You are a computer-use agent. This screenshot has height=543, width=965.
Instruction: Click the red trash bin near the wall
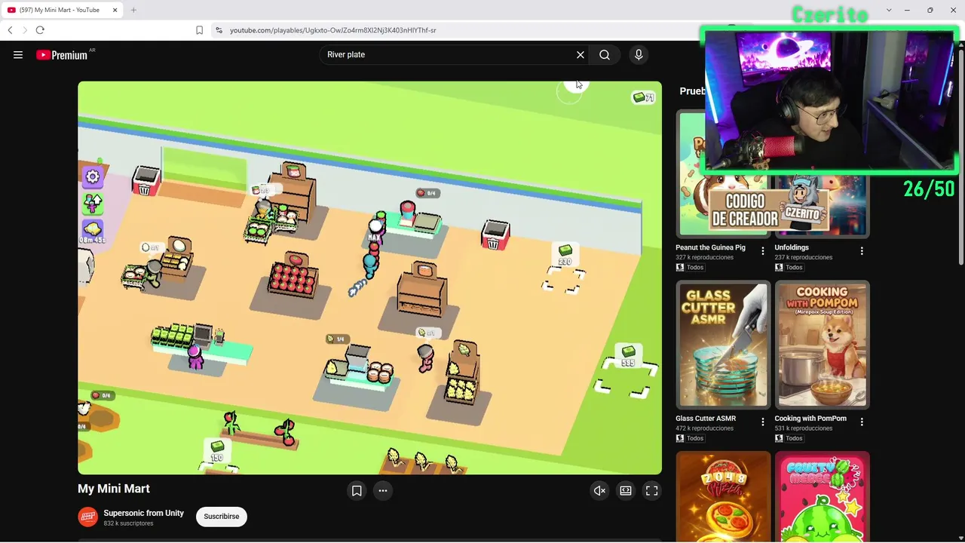click(145, 182)
